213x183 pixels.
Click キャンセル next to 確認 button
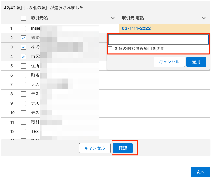[x=94, y=148]
